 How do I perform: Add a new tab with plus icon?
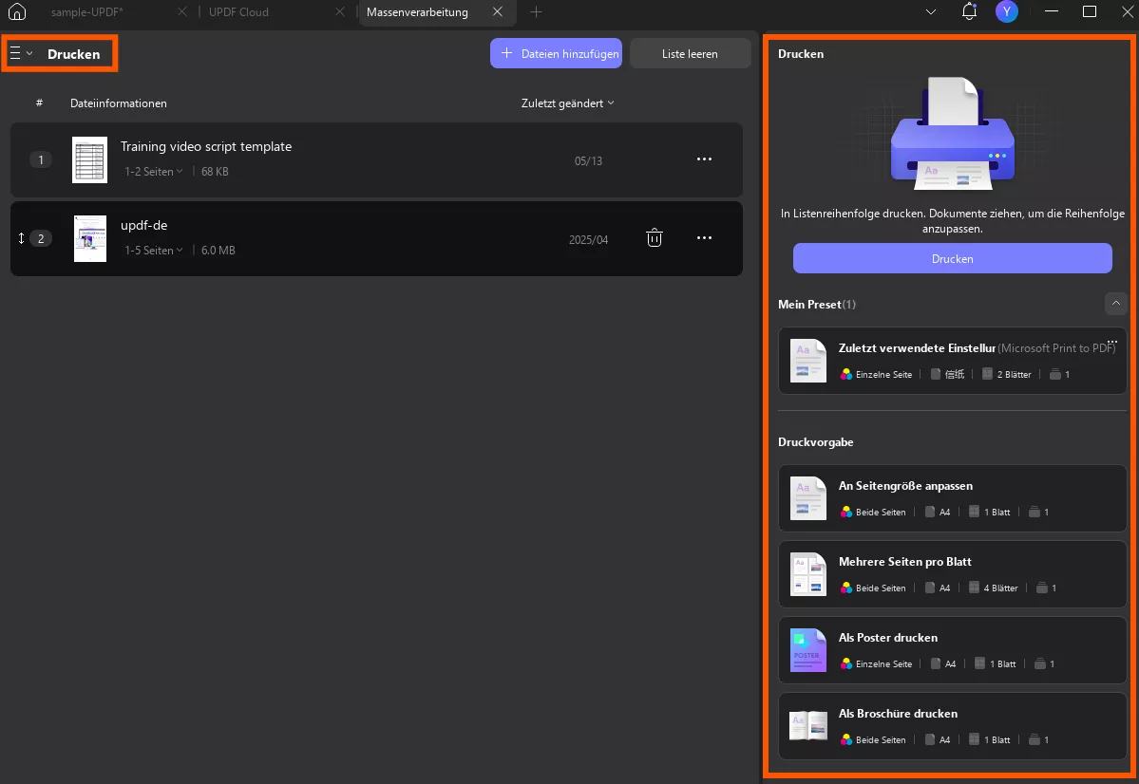click(x=536, y=11)
